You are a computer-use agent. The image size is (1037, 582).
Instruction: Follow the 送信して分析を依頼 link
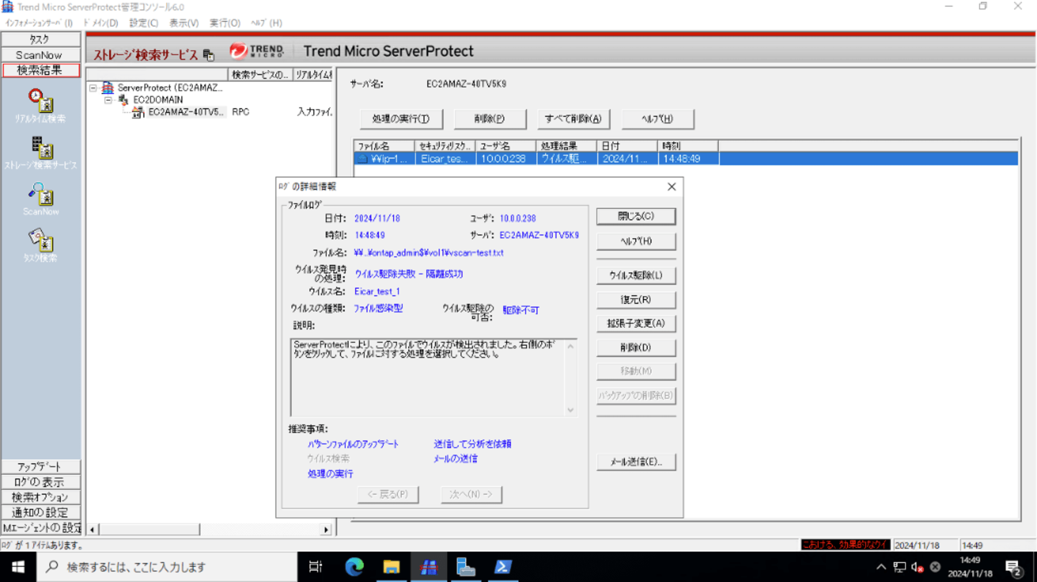click(472, 444)
